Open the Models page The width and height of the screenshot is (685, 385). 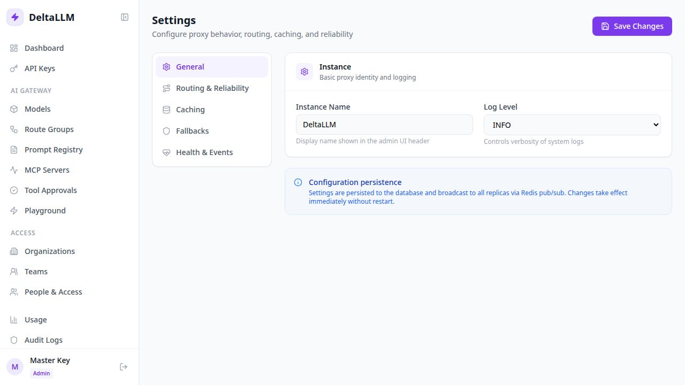[x=69, y=109]
